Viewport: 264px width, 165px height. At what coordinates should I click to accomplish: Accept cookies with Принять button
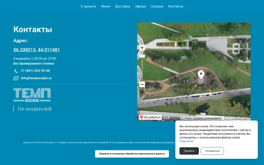(189, 151)
